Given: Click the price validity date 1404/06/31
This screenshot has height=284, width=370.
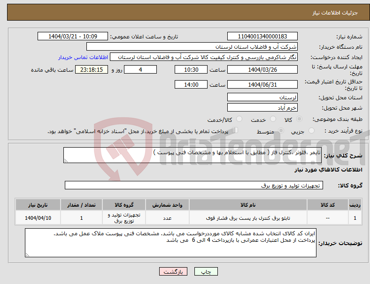Looking at the screenshot, I should tap(262, 84).
